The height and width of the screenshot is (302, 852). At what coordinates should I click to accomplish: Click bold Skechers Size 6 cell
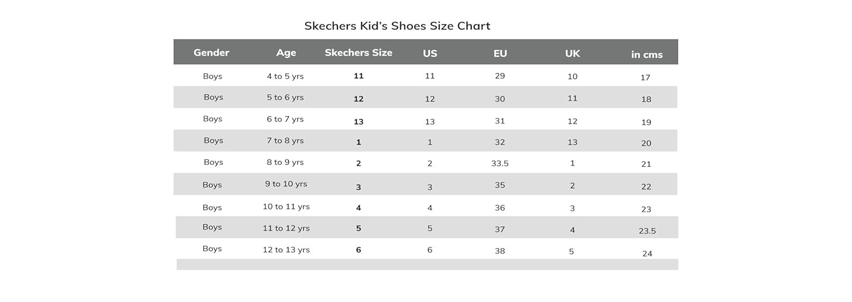coord(358,250)
